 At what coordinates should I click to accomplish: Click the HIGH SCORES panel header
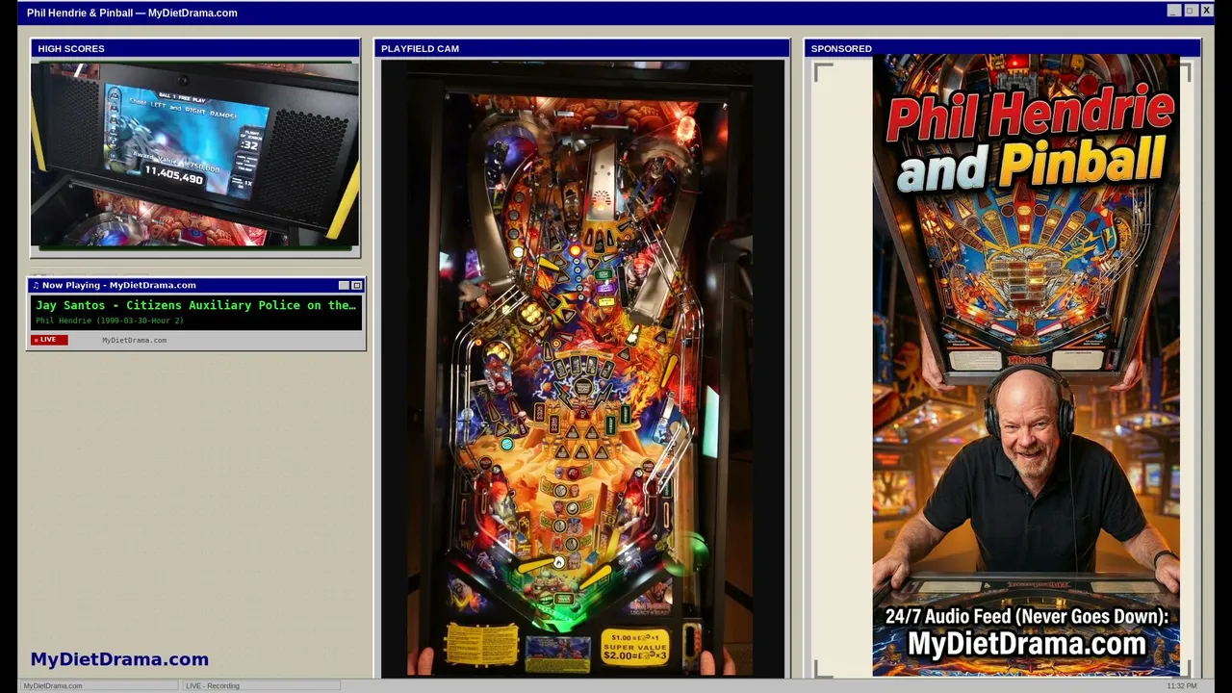click(x=195, y=48)
